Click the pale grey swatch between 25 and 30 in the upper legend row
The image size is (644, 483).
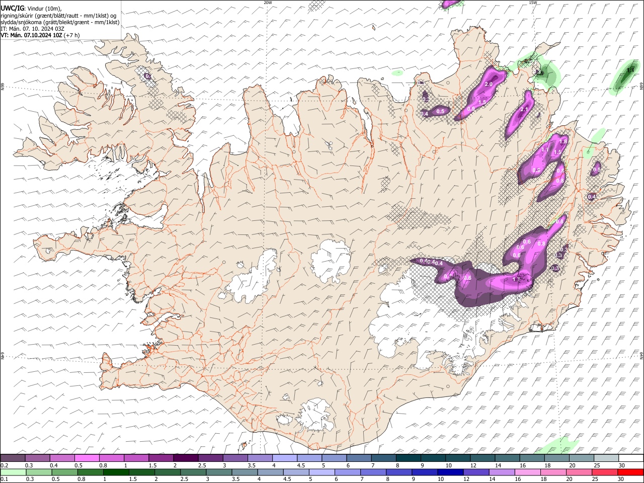click(606, 458)
